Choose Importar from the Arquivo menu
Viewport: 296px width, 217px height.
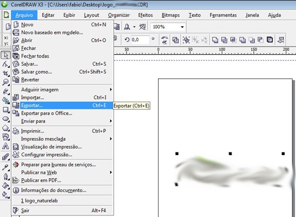(x=62, y=97)
